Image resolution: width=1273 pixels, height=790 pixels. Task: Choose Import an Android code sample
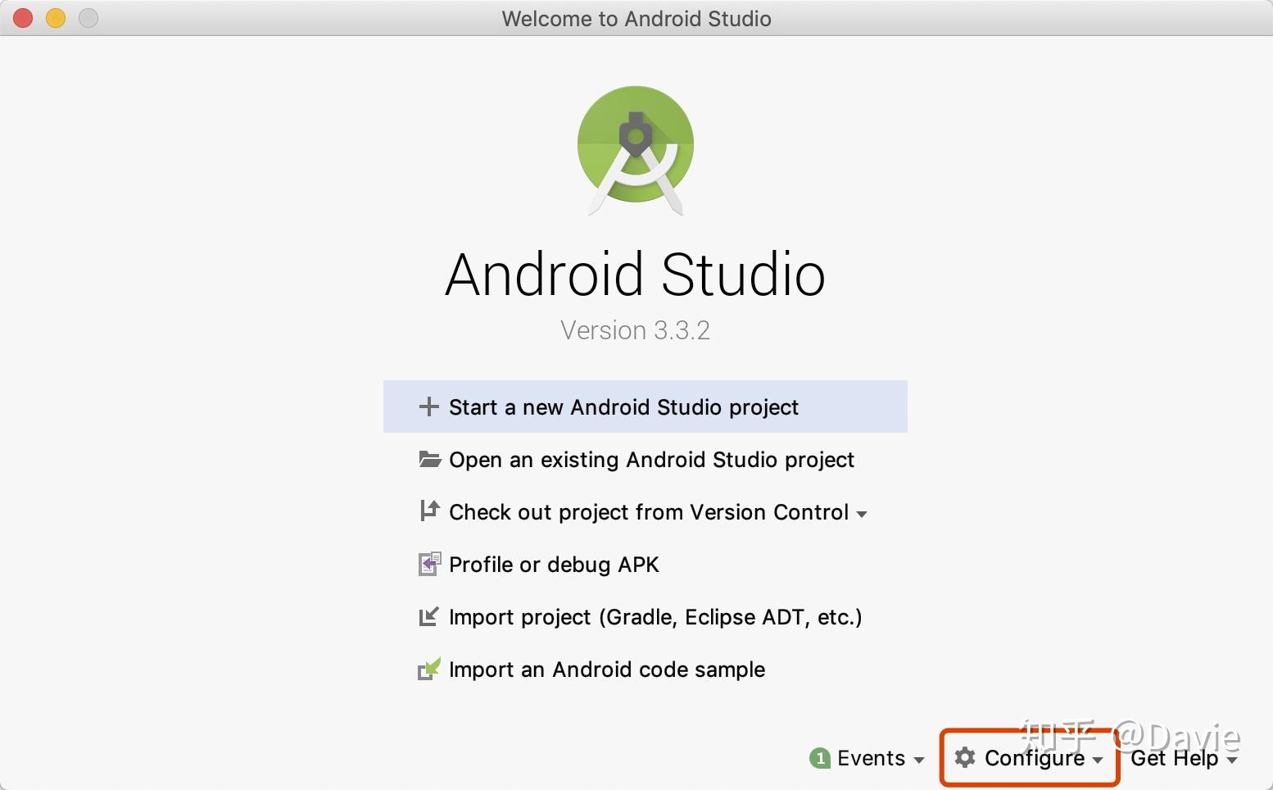pos(606,669)
